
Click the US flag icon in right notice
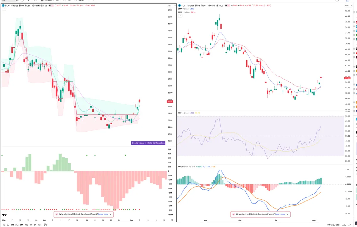click(x=233, y=214)
